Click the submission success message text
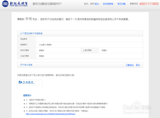This screenshot has height=118, width=160. pos(73,19)
